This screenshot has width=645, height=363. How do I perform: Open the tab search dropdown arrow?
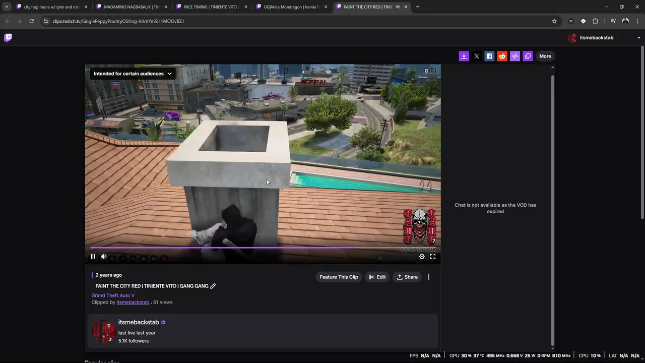(x=7, y=7)
